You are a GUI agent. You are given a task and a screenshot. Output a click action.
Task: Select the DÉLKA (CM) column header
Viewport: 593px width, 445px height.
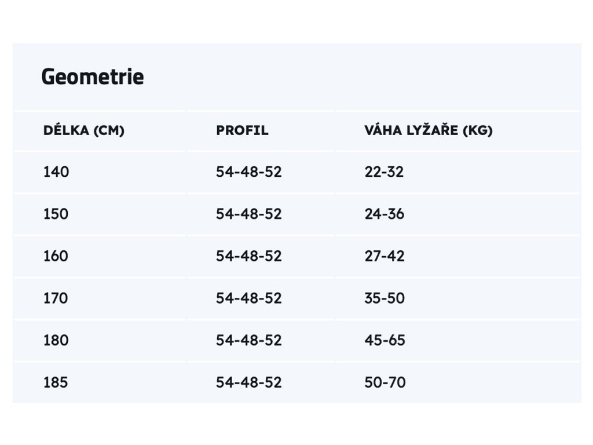pyautogui.click(x=84, y=130)
